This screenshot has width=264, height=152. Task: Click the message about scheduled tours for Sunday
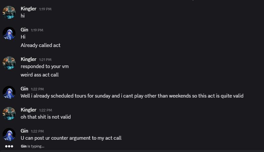(x=132, y=96)
